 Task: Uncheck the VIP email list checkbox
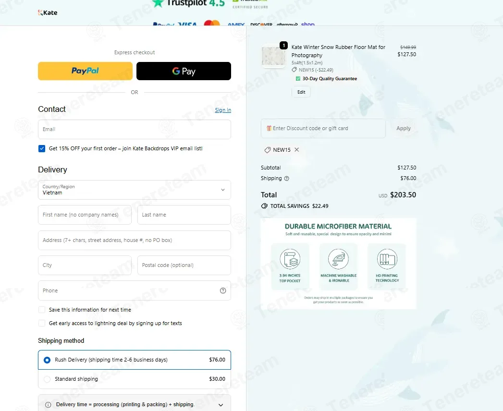pos(42,148)
